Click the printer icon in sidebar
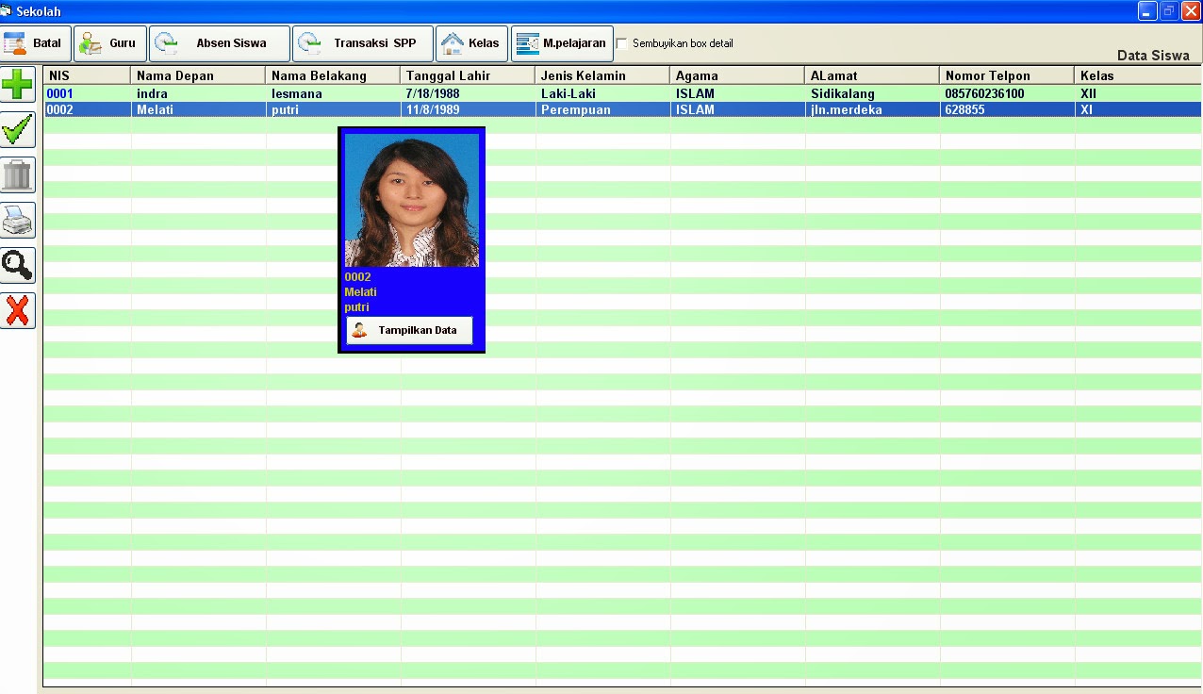The width and height of the screenshot is (1203, 694). 18,220
